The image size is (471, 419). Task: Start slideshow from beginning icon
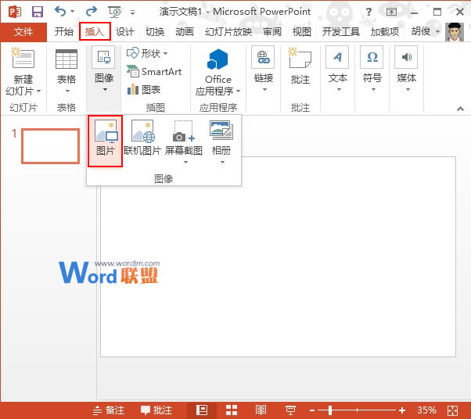tap(115, 12)
